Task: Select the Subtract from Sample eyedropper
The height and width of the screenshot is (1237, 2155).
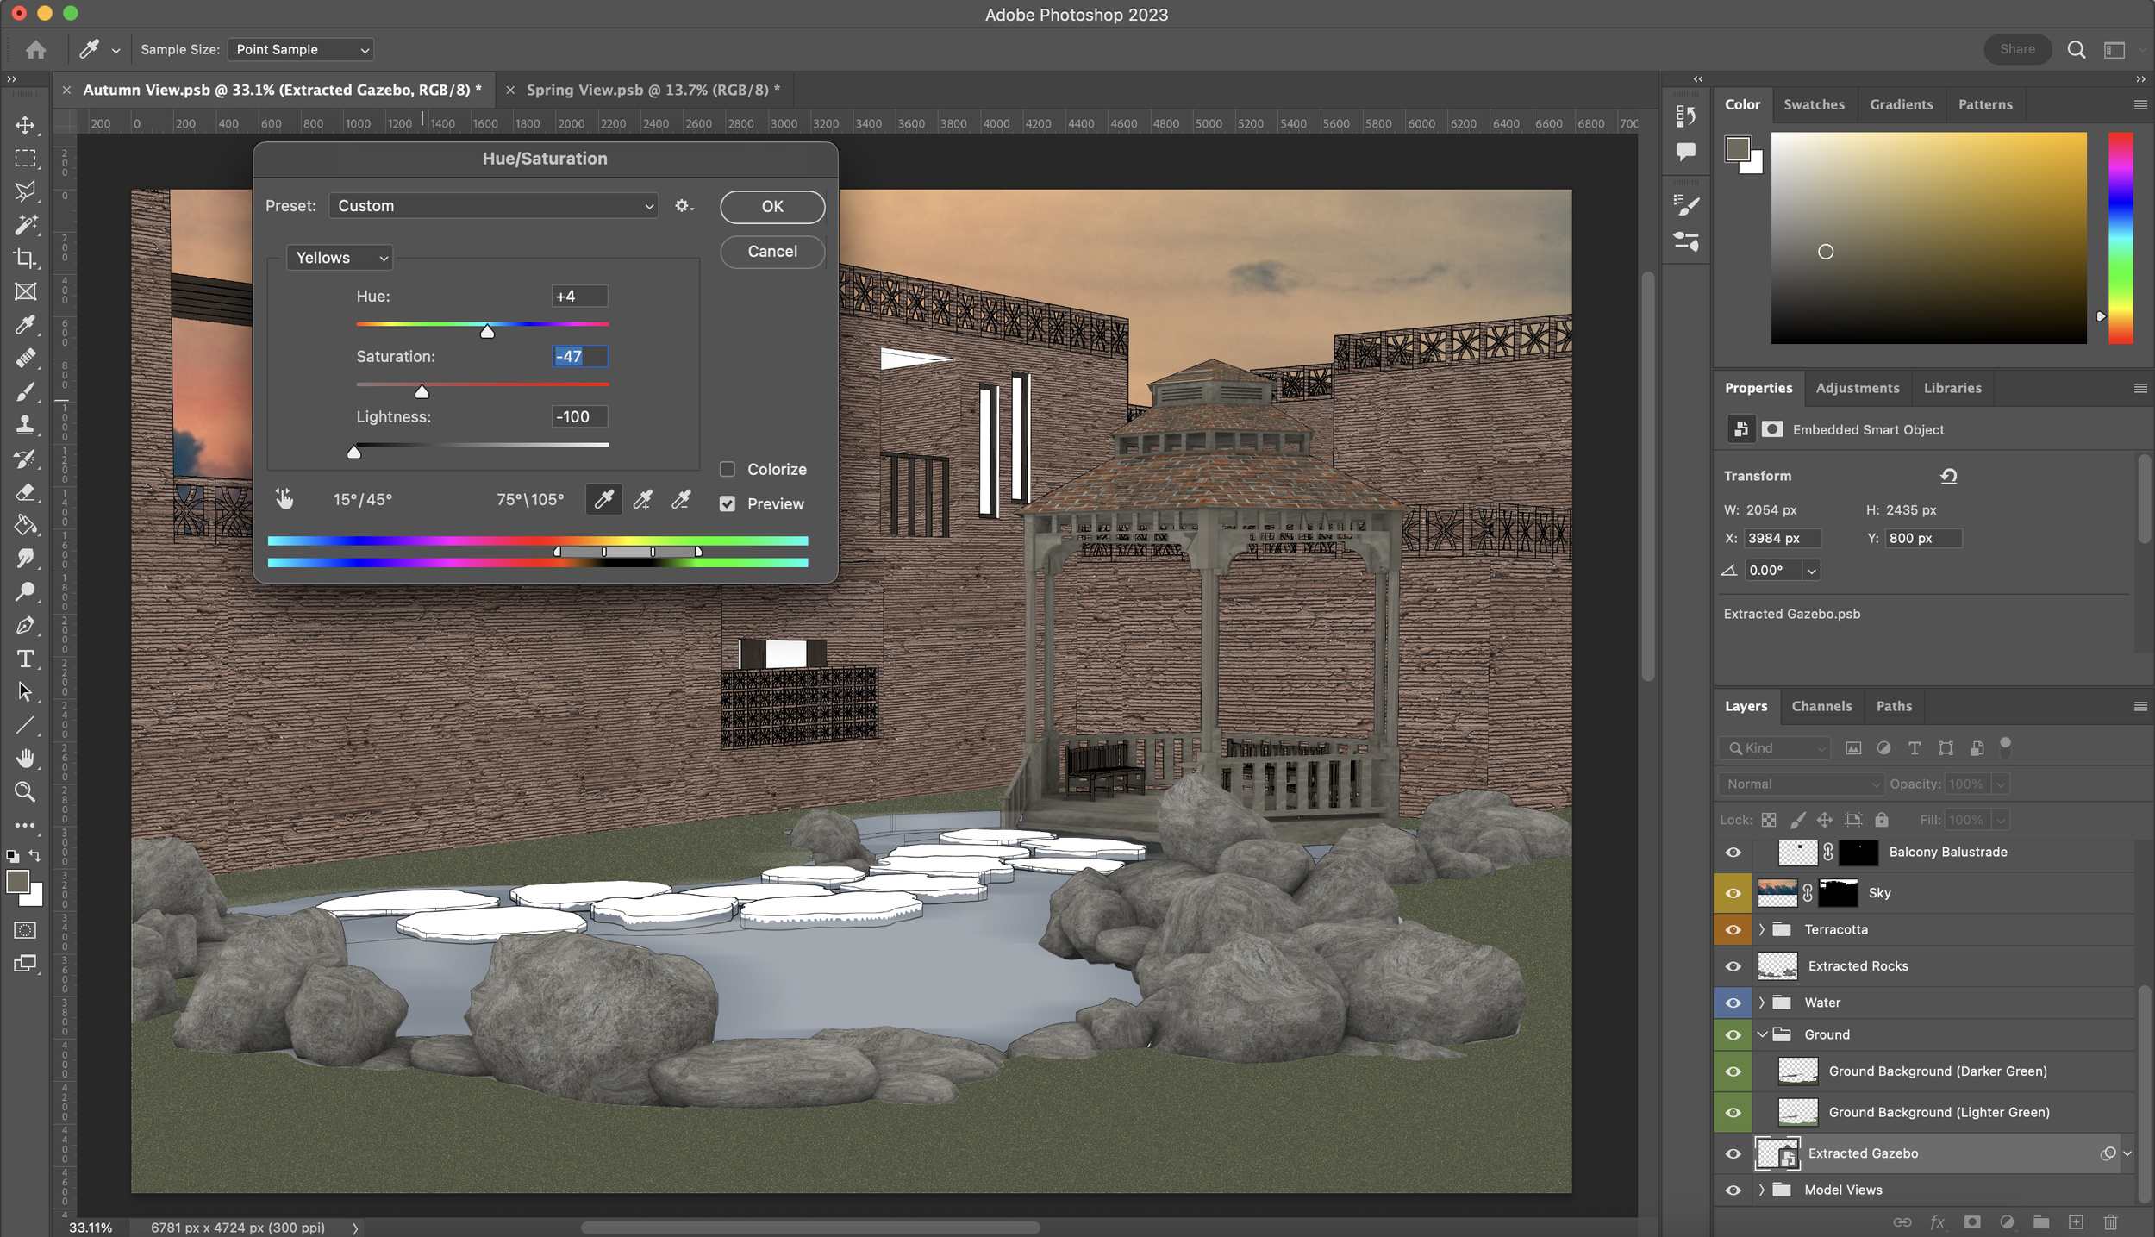Action: [x=681, y=499]
